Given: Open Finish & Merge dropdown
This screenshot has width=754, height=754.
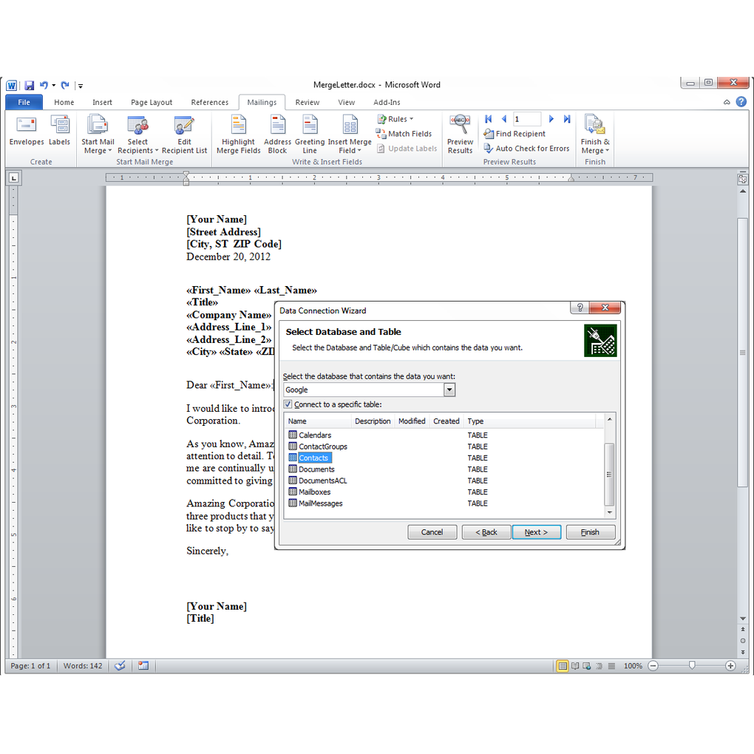Looking at the screenshot, I should [x=595, y=134].
